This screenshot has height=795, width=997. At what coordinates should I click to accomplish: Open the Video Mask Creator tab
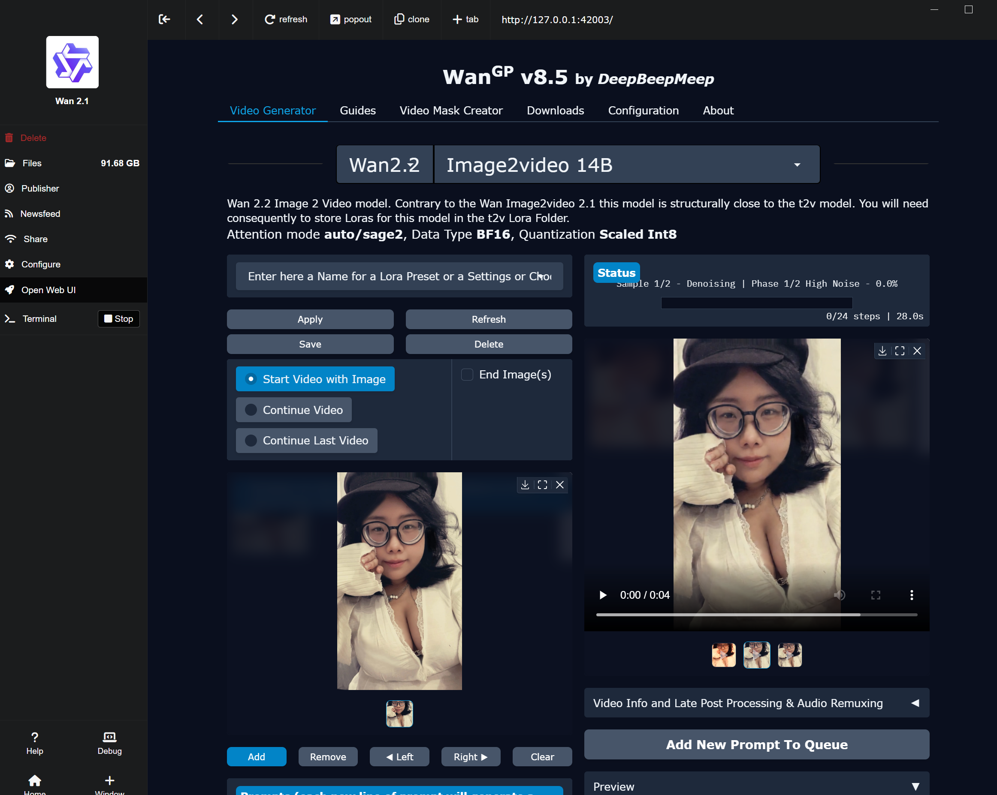tap(451, 111)
